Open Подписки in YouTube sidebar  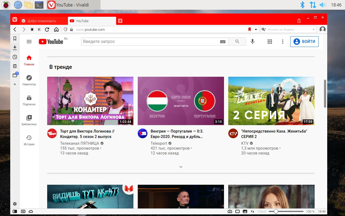(x=29, y=100)
